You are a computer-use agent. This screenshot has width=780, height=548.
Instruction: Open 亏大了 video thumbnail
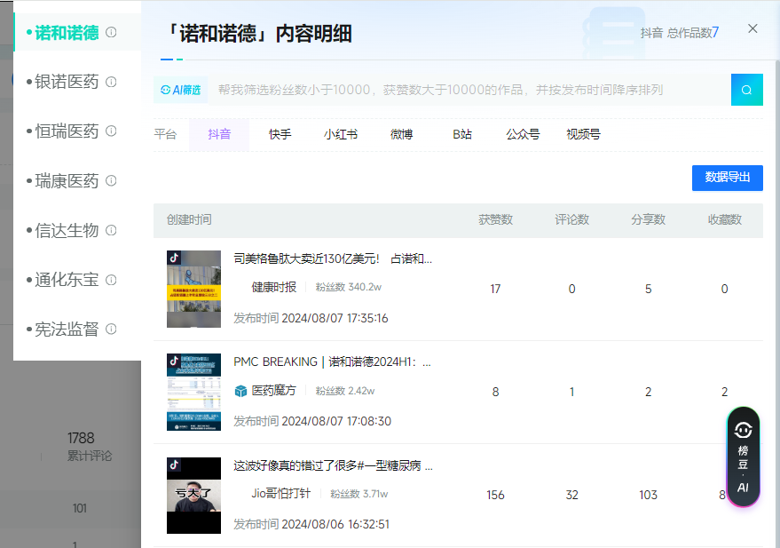pos(193,496)
